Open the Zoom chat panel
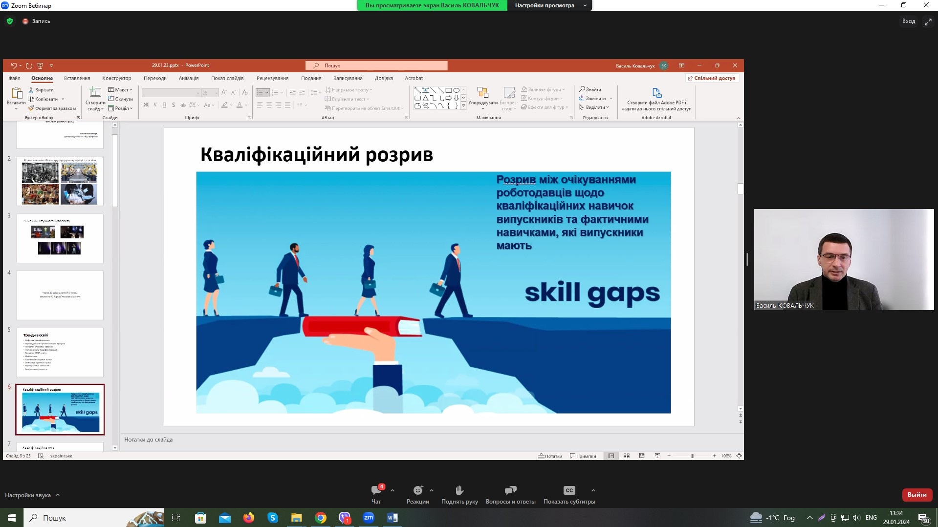This screenshot has height=527, width=938. [376, 493]
